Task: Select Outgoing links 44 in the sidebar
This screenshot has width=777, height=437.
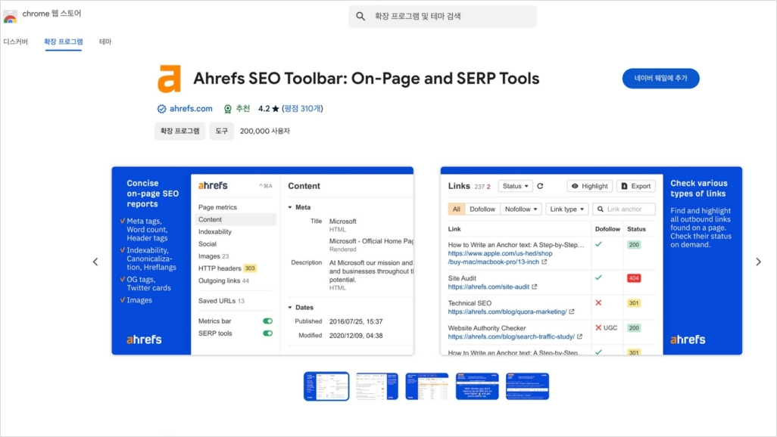Action: [223, 280]
